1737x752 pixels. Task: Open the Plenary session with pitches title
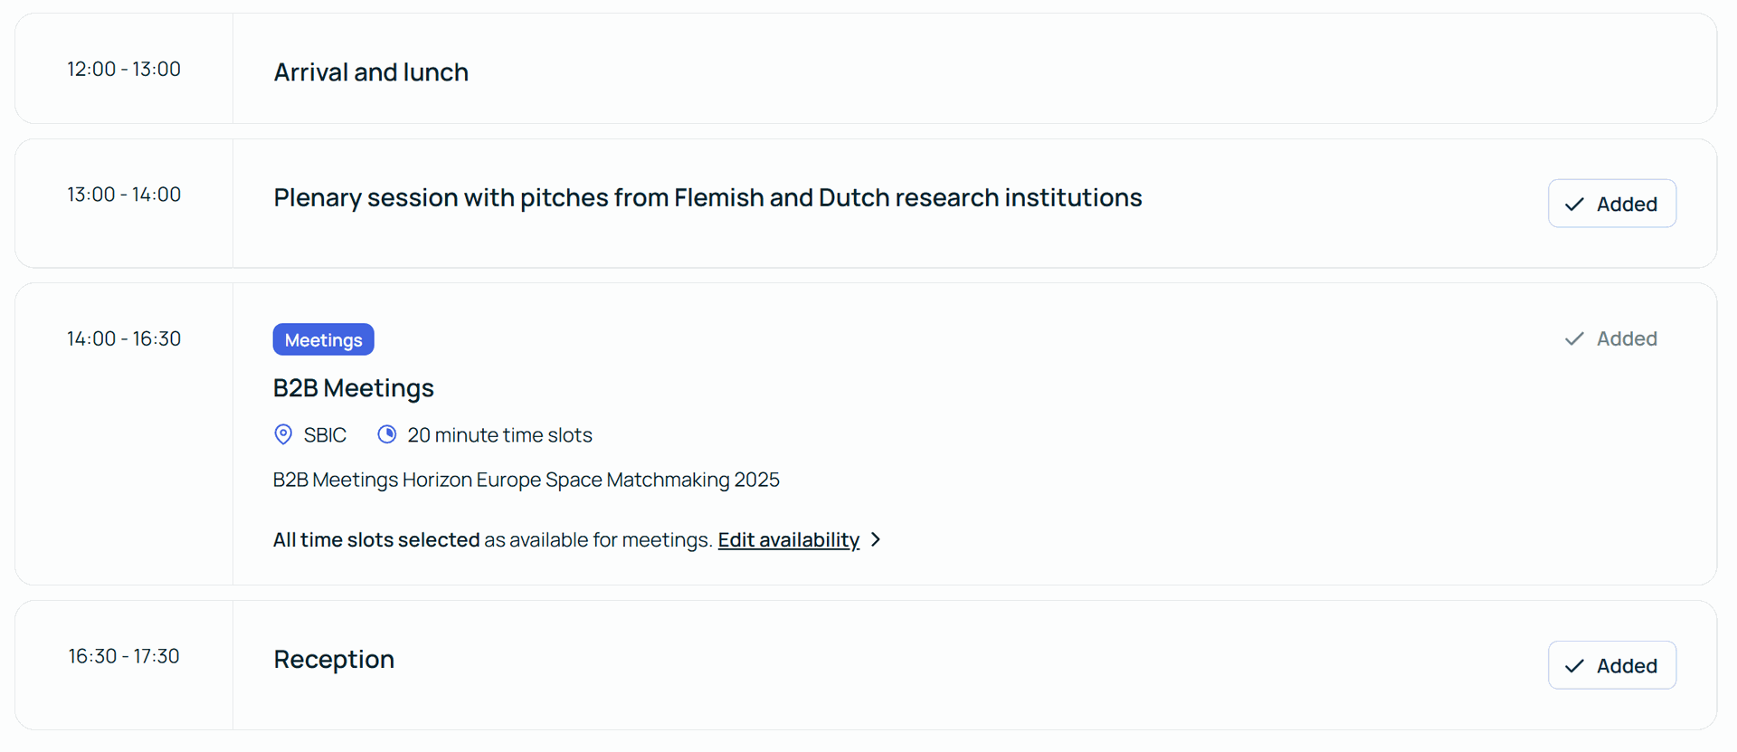coord(707,197)
